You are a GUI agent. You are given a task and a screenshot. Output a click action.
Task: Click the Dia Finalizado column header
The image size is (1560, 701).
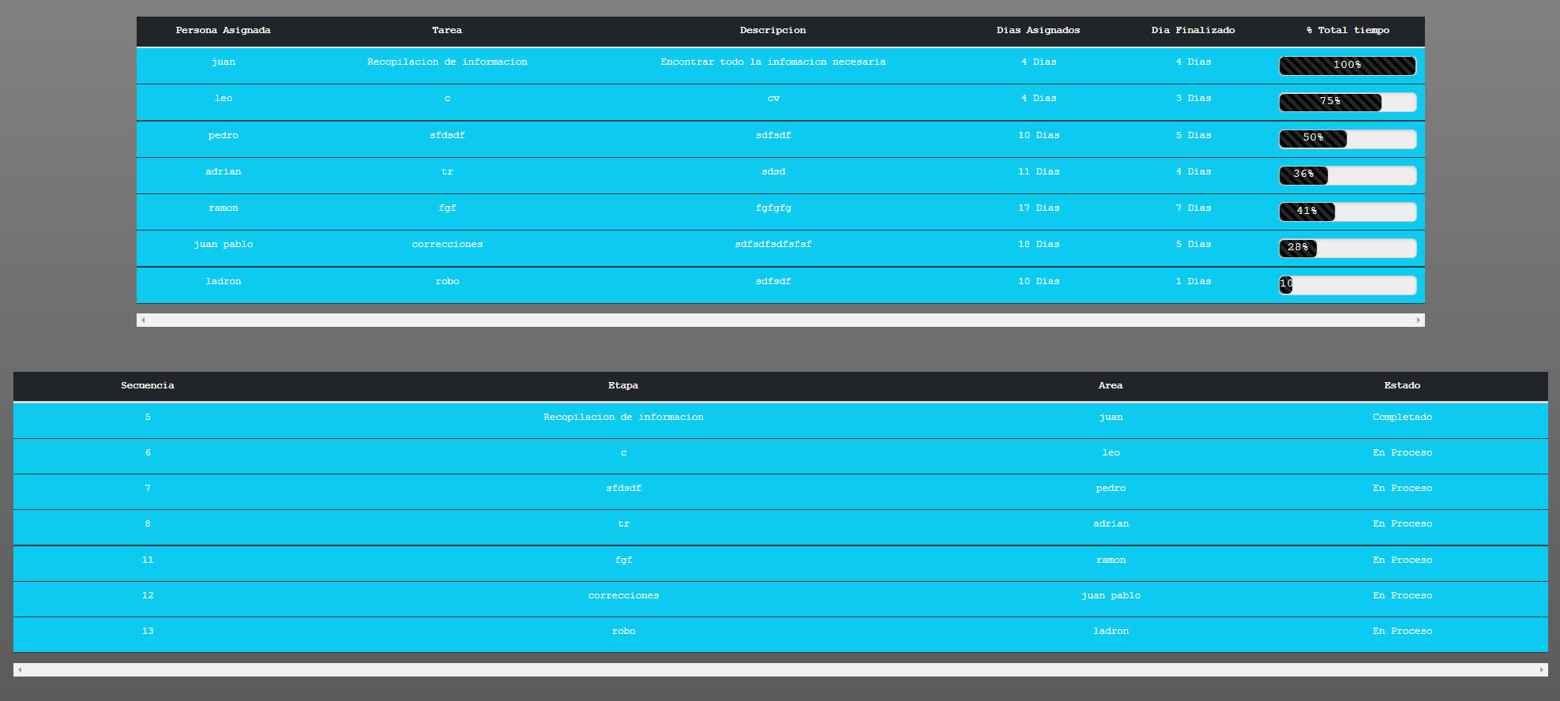1193,30
